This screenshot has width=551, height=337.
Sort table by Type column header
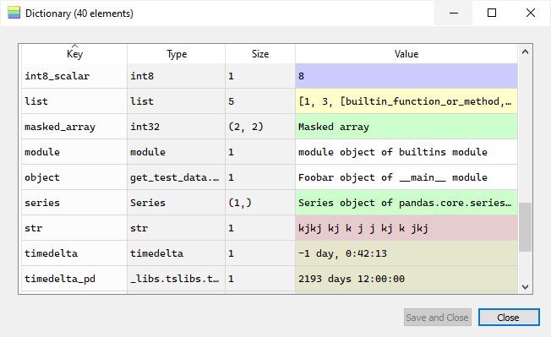[x=177, y=54]
